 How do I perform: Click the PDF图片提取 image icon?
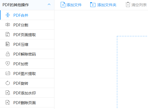coord(8,73)
